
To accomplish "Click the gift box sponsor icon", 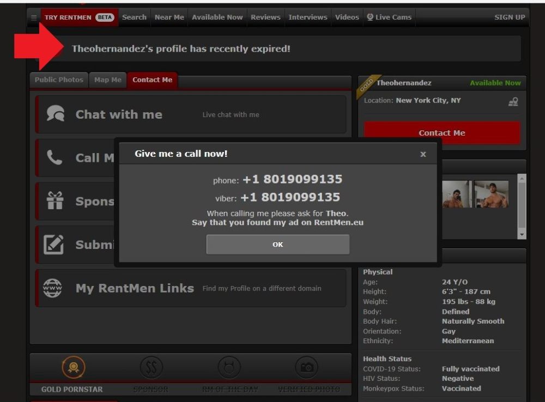I will click(55, 201).
